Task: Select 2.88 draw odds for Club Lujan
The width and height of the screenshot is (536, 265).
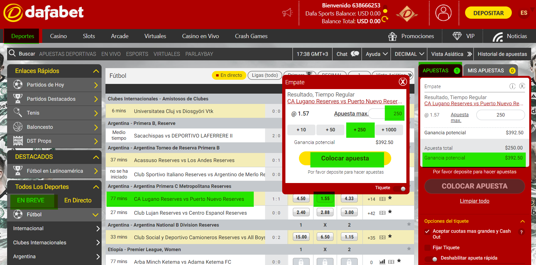Action: 325,212
